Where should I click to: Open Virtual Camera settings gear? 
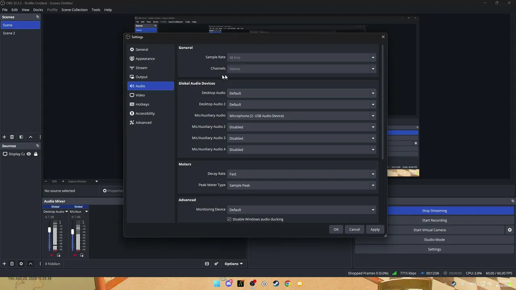point(510,230)
